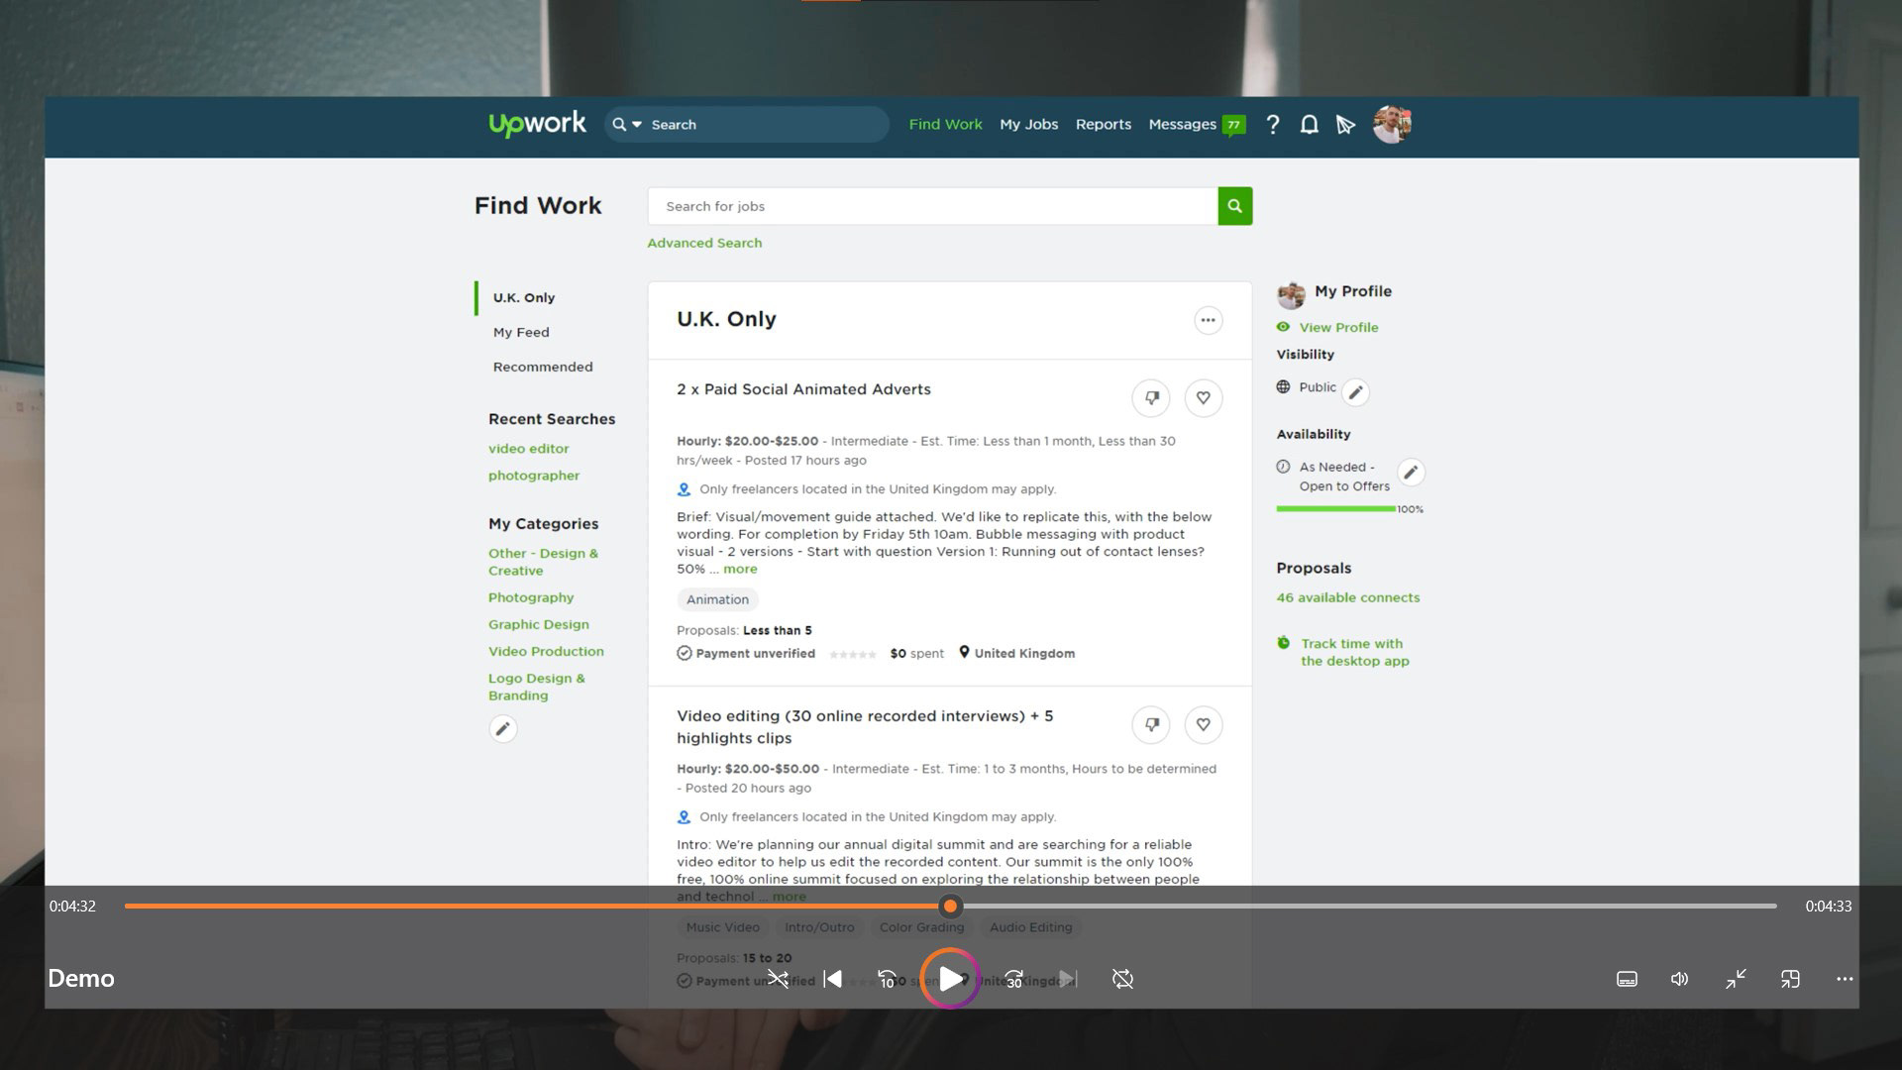This screenshot has height=1070, width=1902.
Task: Select the U.K. Only feed tab
Action: pos(524,297)
